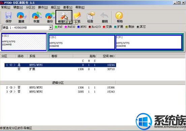The height and width of the screenshot is (131, 186).
Task: Select logical partition row 3 F:
Action: pyautogui.click(x=60, y=92)
